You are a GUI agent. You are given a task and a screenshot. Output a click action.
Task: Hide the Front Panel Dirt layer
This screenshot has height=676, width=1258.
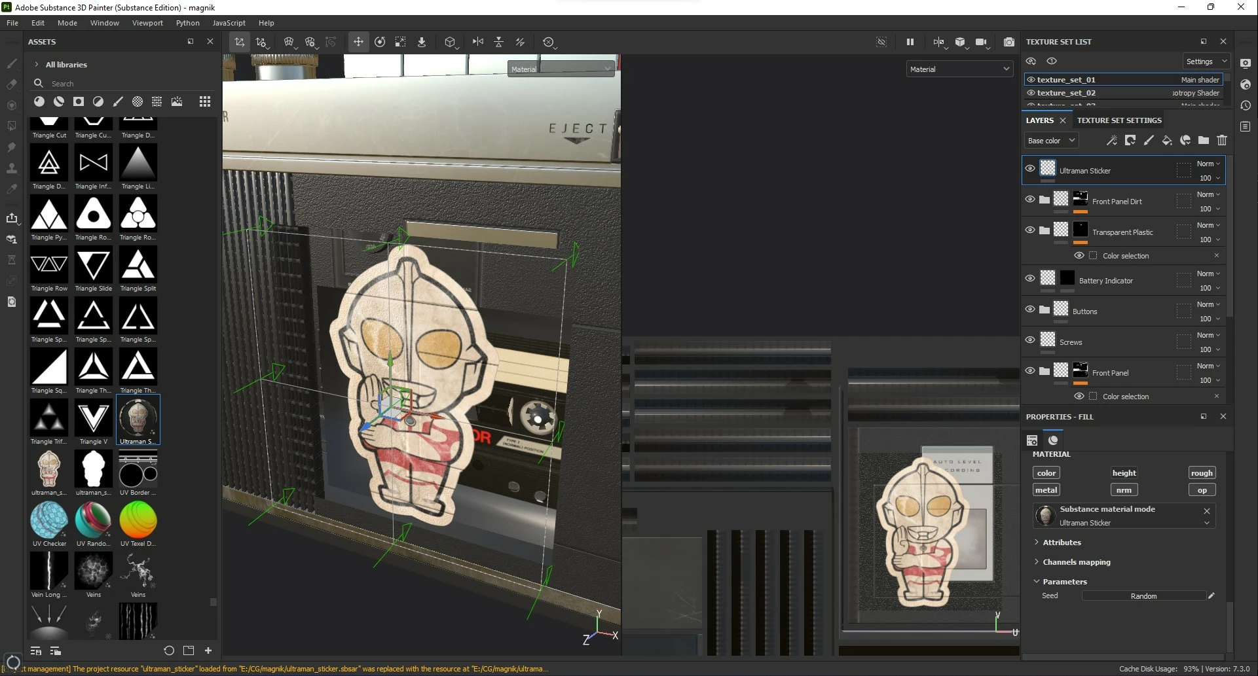1030,200
